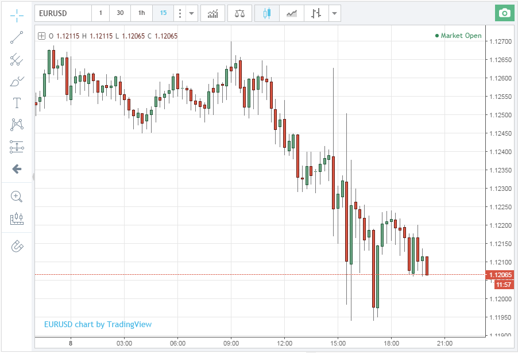Select the 1h interval
This screenshot has width=518, height=353.
click(141, 13)
